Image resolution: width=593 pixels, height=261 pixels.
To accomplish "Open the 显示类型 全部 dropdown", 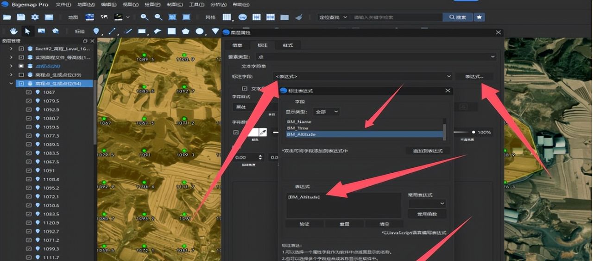I will pyautogui.click(x=327, y=111).
